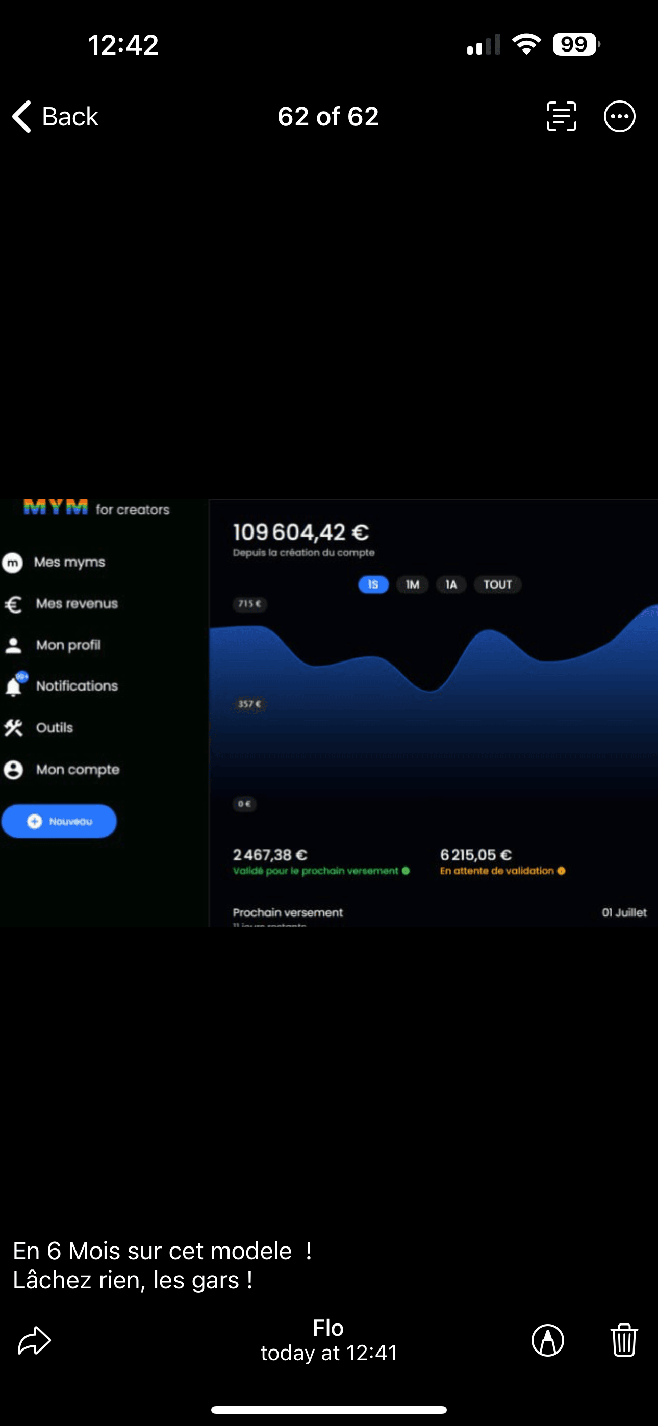
Task: Open the markup pen icon
Action: (547, 1340)
